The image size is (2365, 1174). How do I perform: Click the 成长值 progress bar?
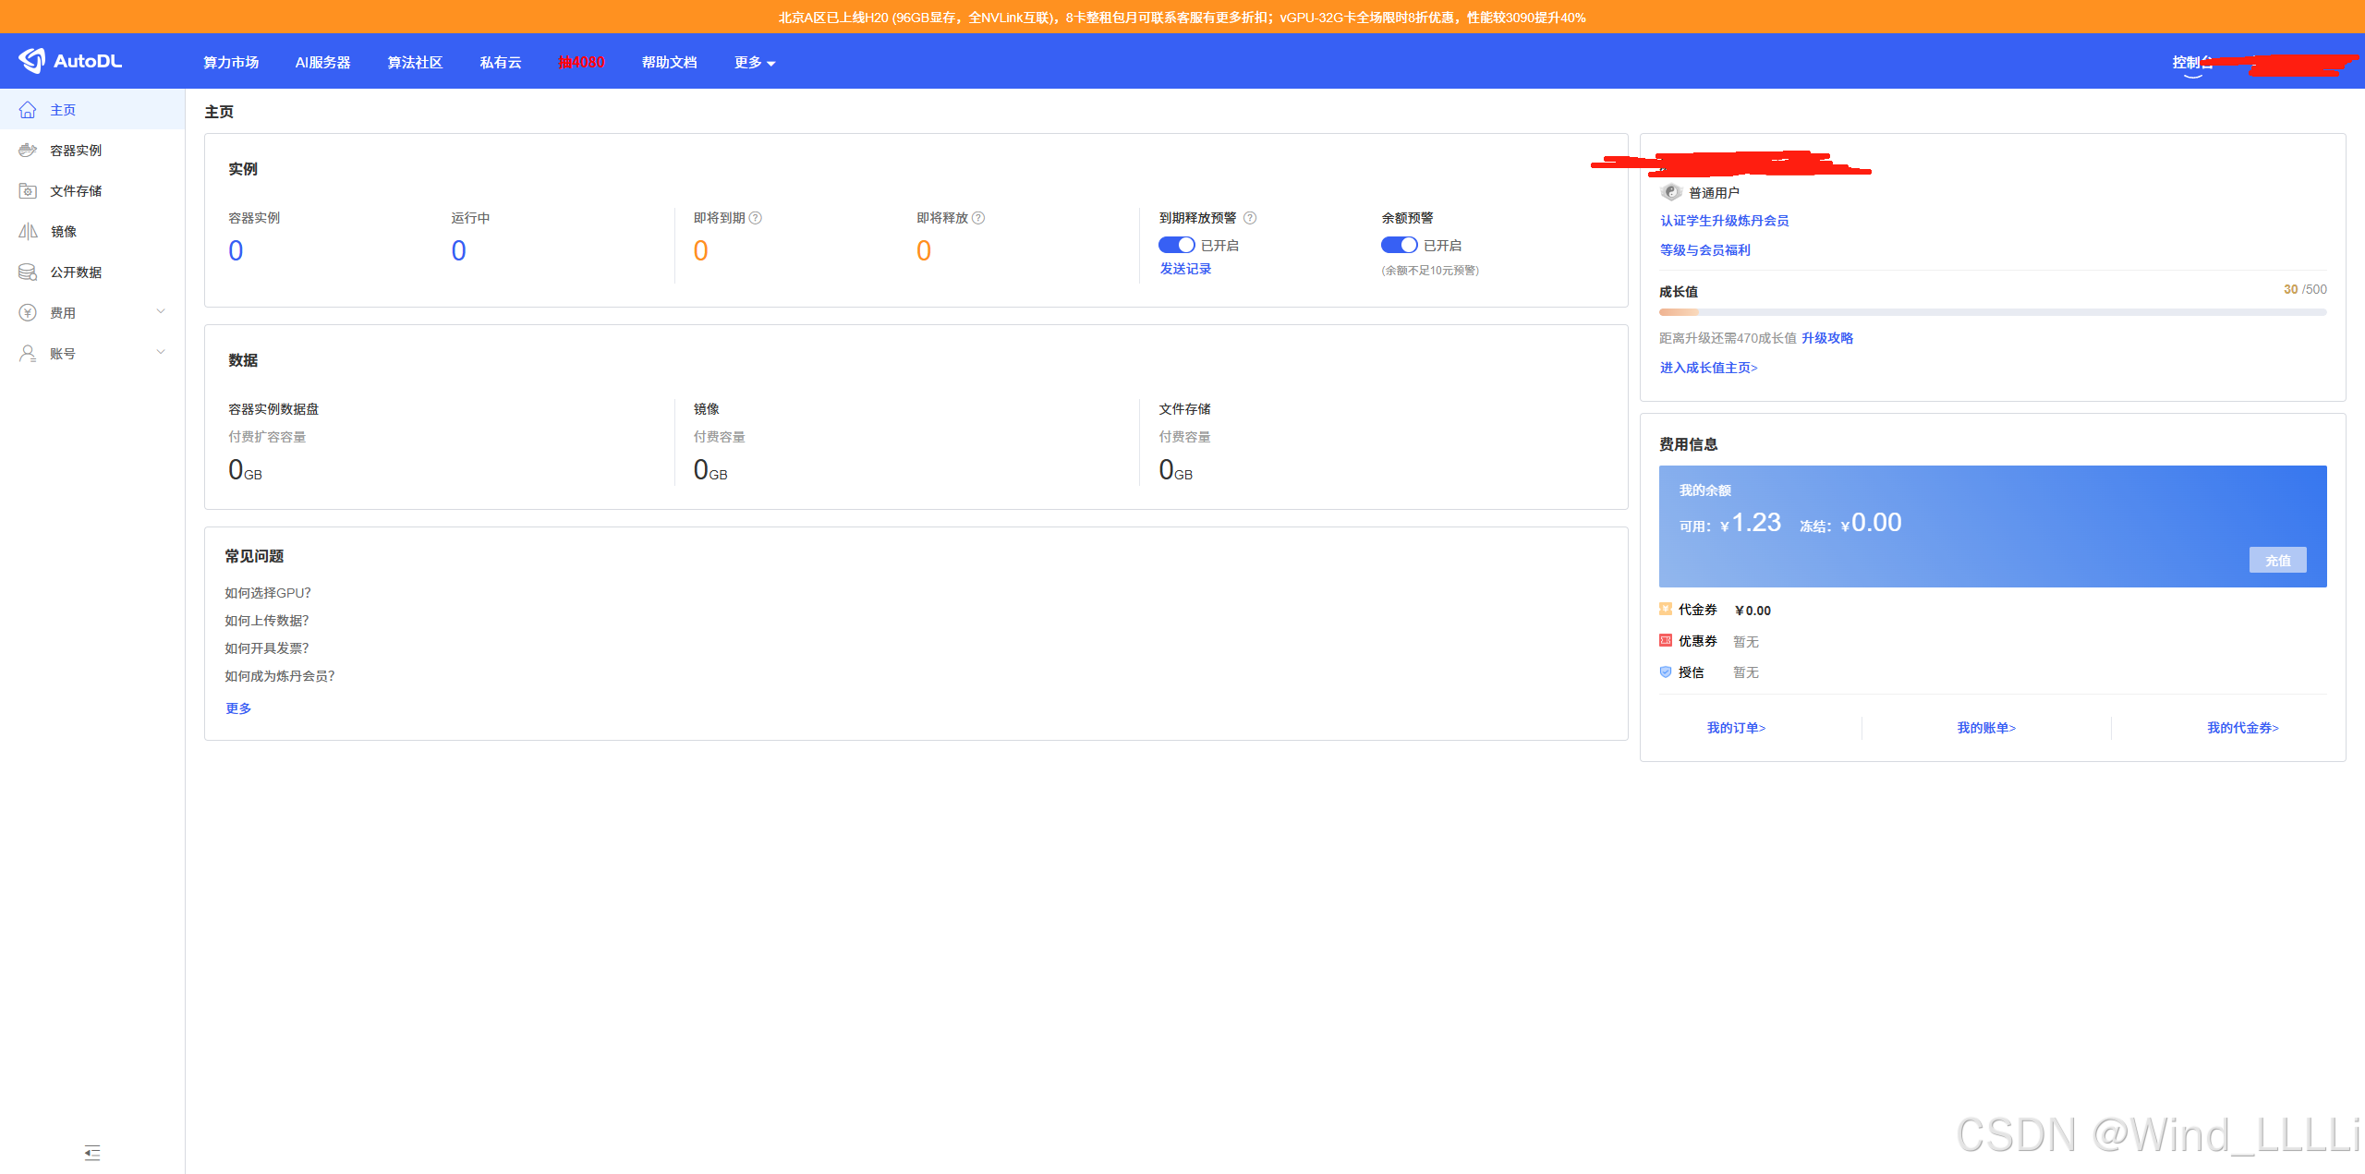(x=1992, y=312)
